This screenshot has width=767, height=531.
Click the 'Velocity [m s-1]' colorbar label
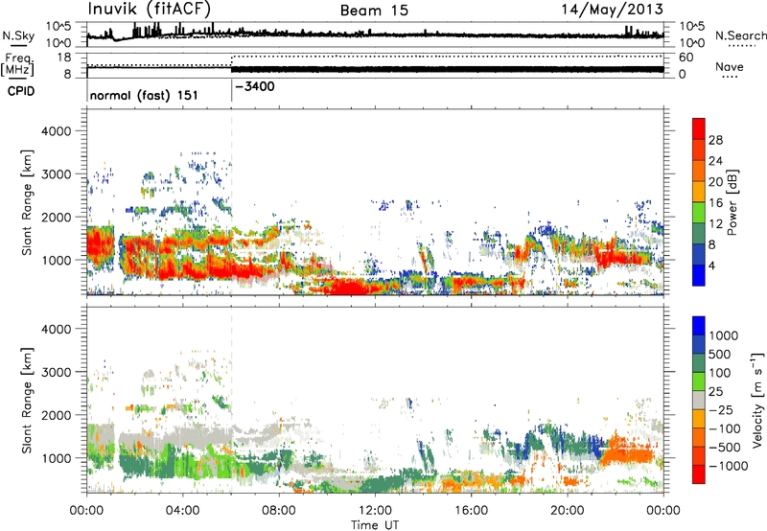tap(757, 400)
